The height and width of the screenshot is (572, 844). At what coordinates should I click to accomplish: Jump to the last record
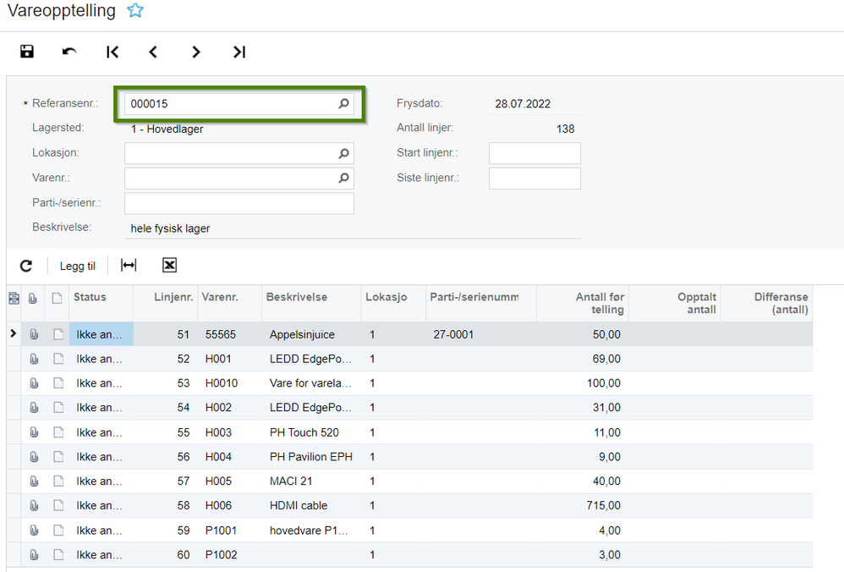239,52
